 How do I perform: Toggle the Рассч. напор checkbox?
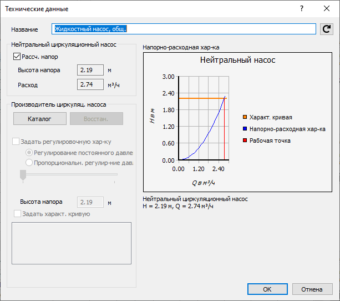[x=17, y=57]
